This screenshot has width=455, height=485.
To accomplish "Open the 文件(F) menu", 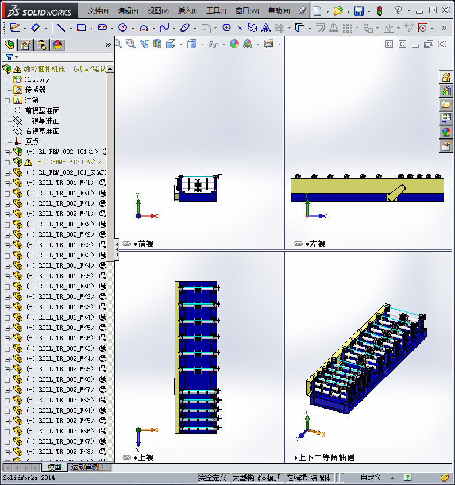I will tap(98, 11).
